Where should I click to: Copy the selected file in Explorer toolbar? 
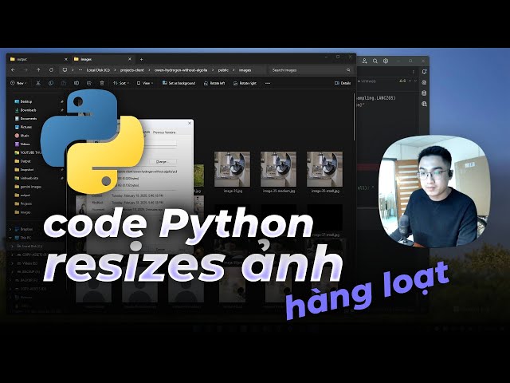pos(51,83)
